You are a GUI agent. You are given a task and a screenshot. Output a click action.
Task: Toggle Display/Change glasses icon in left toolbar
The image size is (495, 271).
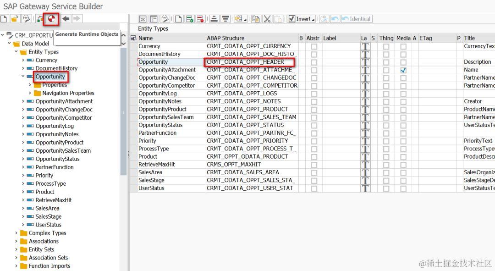pos(26,19)
